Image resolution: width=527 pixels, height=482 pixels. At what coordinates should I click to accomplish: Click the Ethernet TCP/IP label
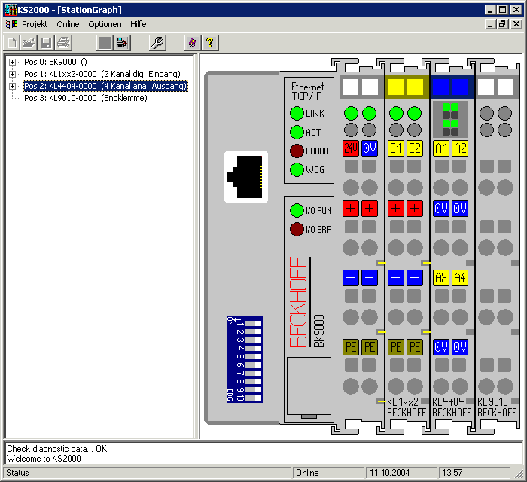click(308, 91)
